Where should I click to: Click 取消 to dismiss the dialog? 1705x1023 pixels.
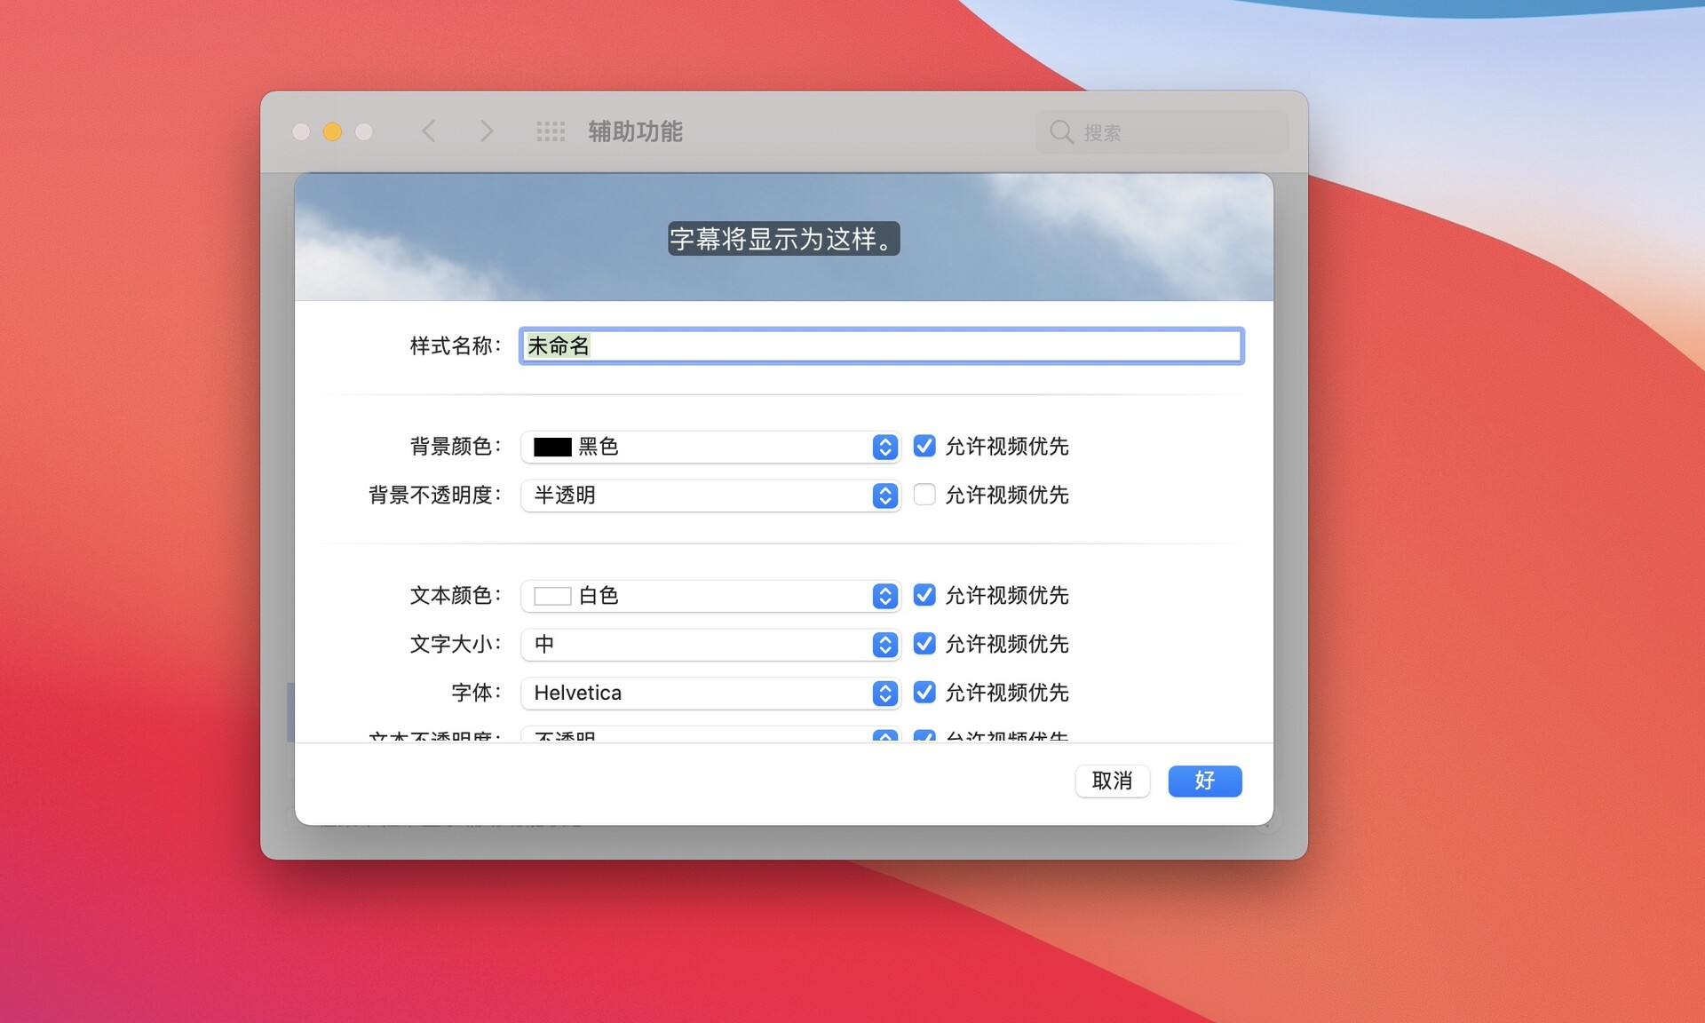1112,781
